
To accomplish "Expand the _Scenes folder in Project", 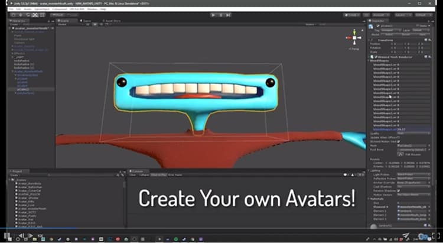I will coord(11,180).
